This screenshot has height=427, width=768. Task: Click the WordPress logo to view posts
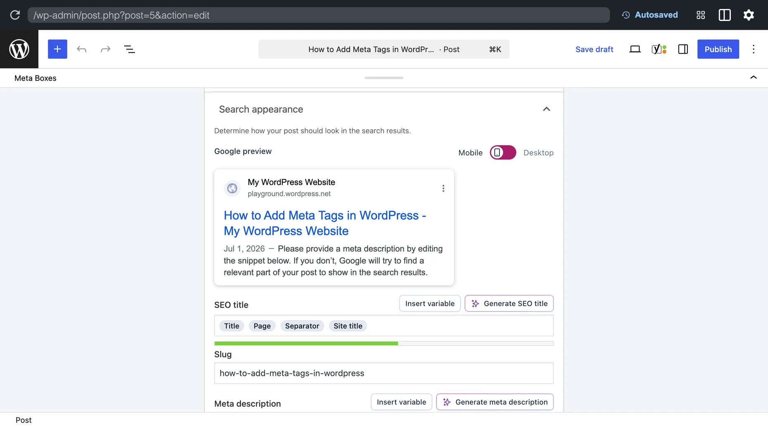click(19, 49)
